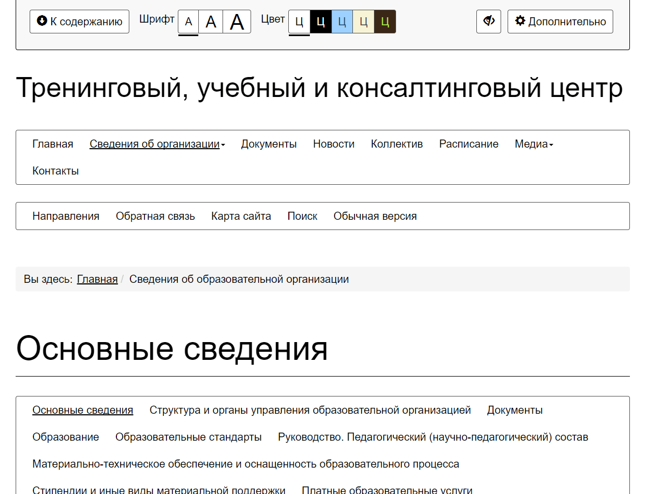The image size is (645, 494).
Task: Click Главная link in breadcrumb
Action: [x=97, y=279]
